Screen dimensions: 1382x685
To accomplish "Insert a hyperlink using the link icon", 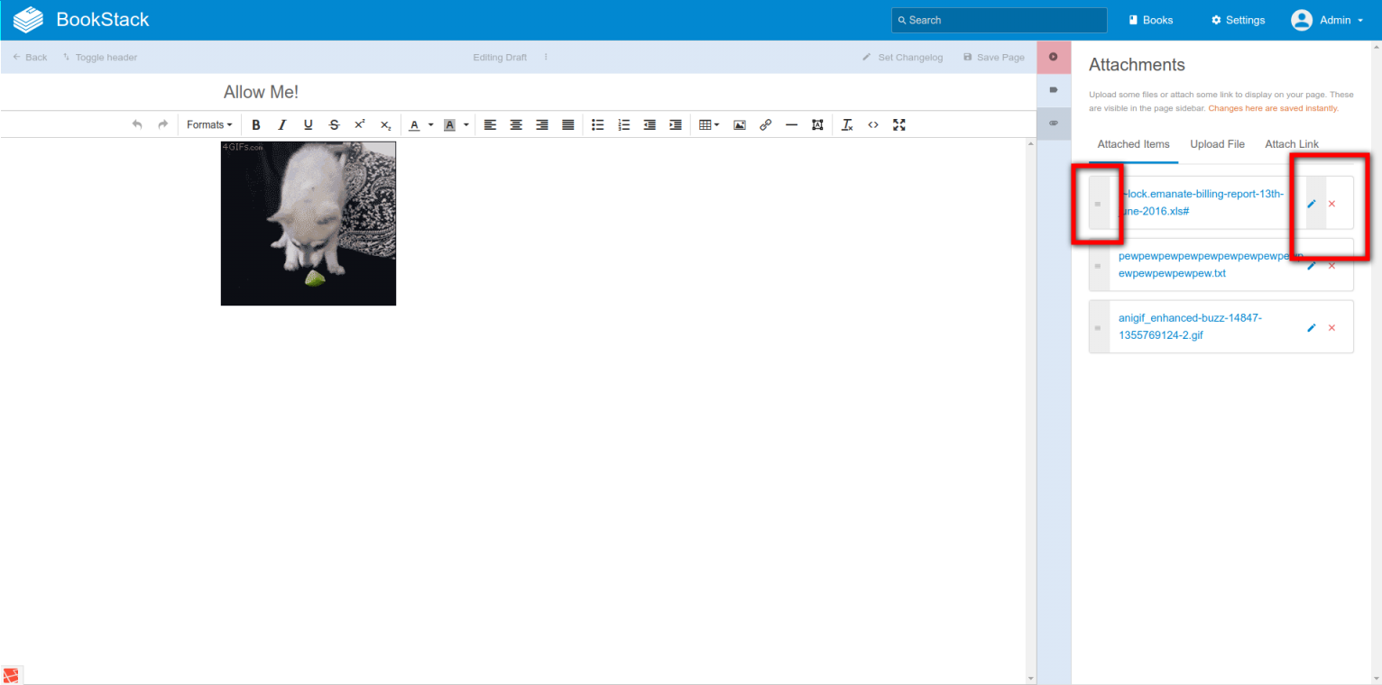I will (x=766, y=124).
